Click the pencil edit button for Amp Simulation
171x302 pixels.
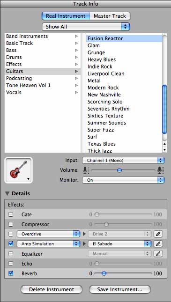[158, 244]
